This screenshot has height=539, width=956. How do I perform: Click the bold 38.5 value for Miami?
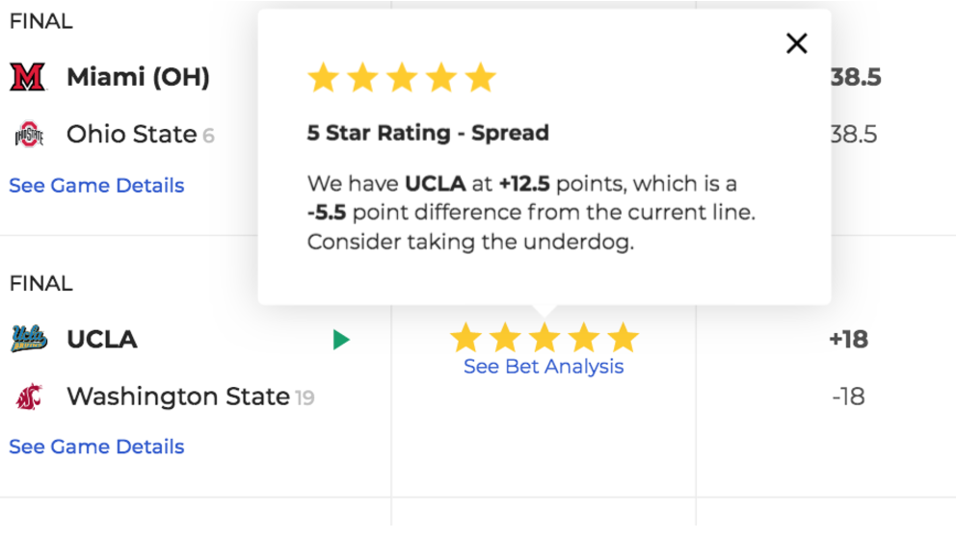click(x=856, y=77)
